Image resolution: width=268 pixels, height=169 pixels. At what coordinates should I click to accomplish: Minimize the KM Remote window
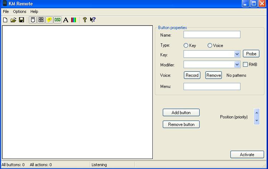(245, 4)
